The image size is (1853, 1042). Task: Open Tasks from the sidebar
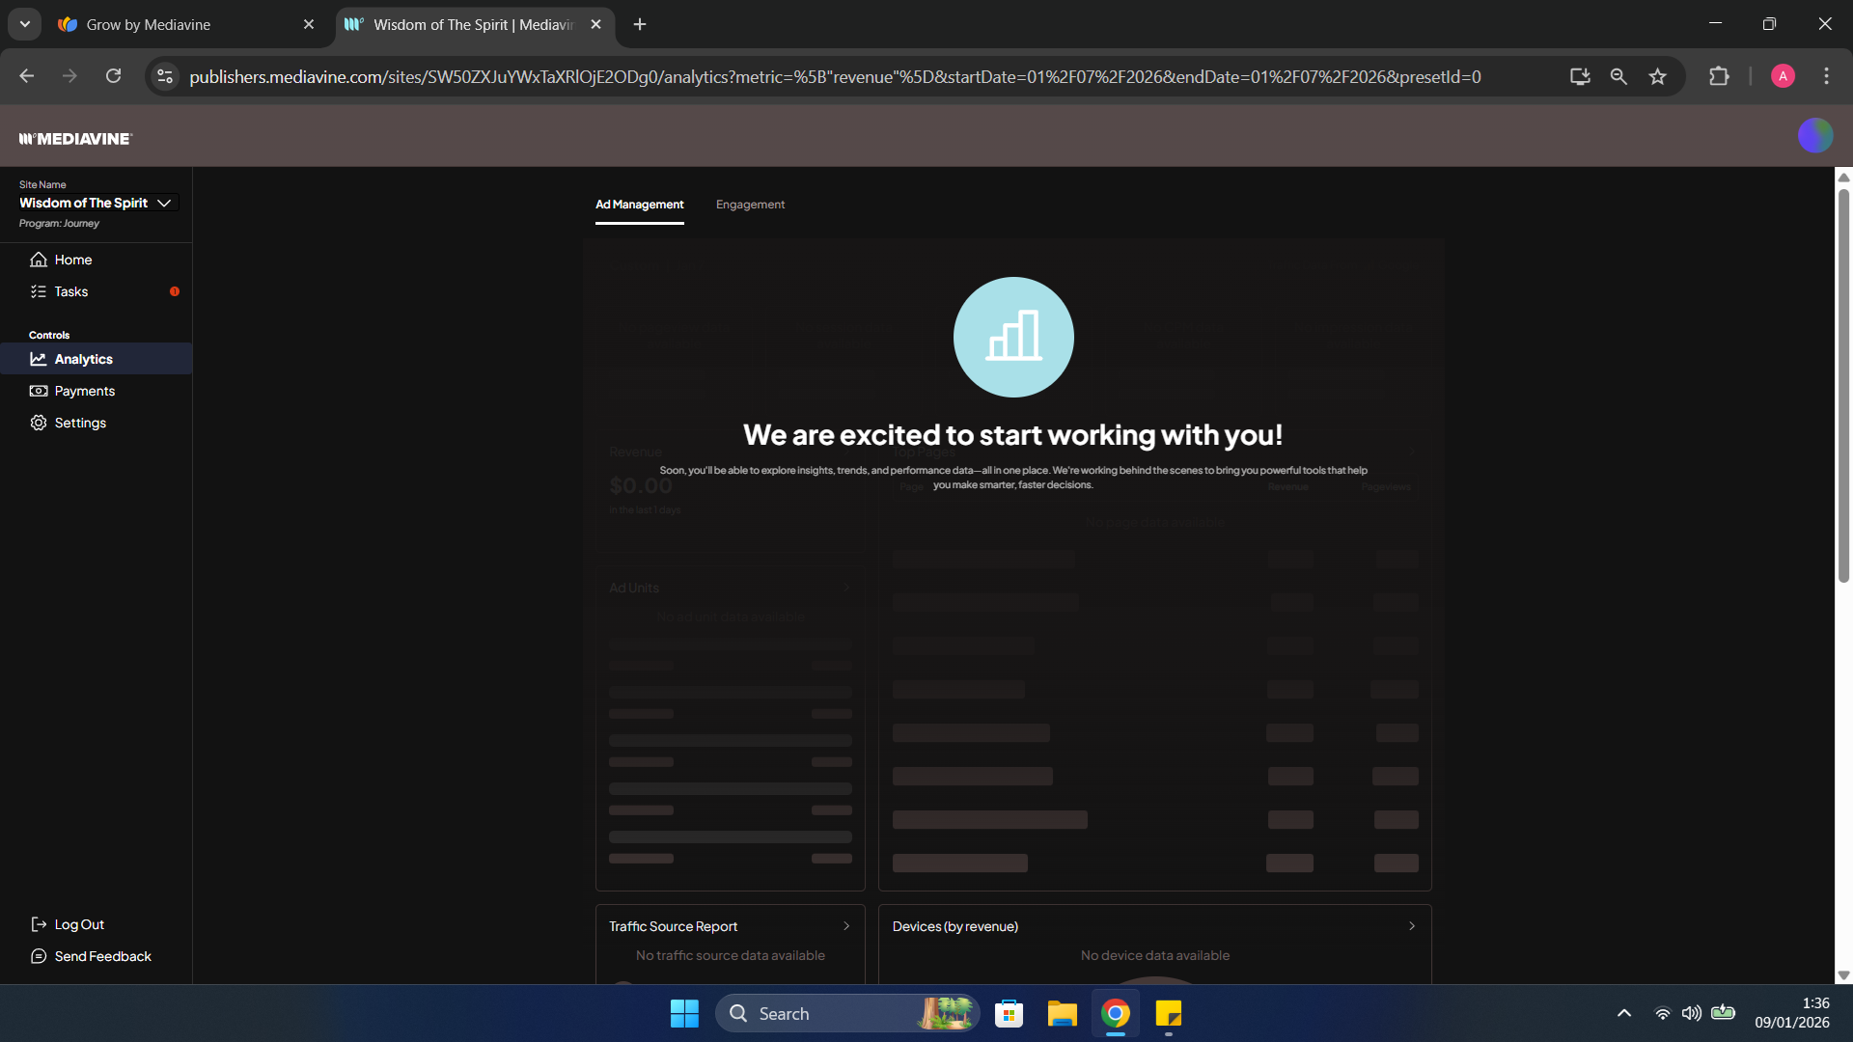click(x=70, y=291)
